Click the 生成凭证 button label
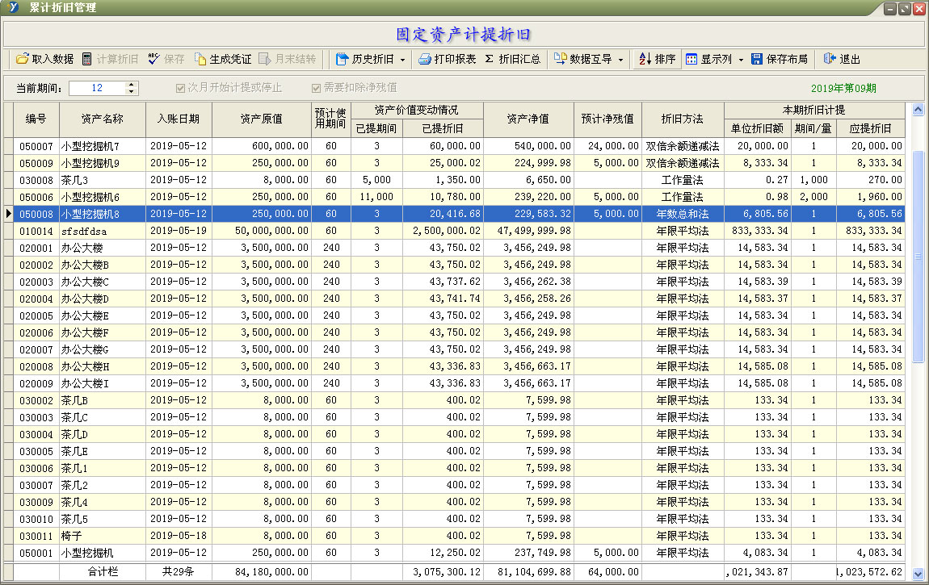 pos(230,59)
